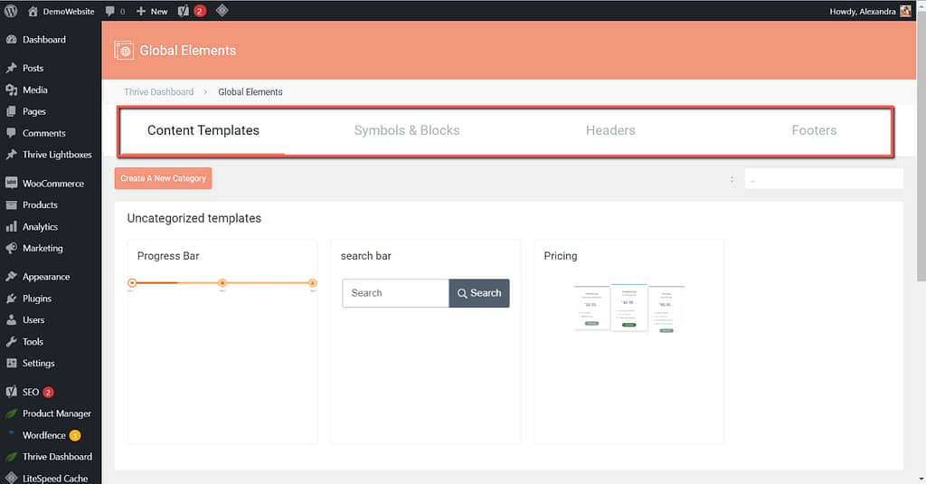
Task: Click the Global Elements header icon
Action: click(123, 51)
